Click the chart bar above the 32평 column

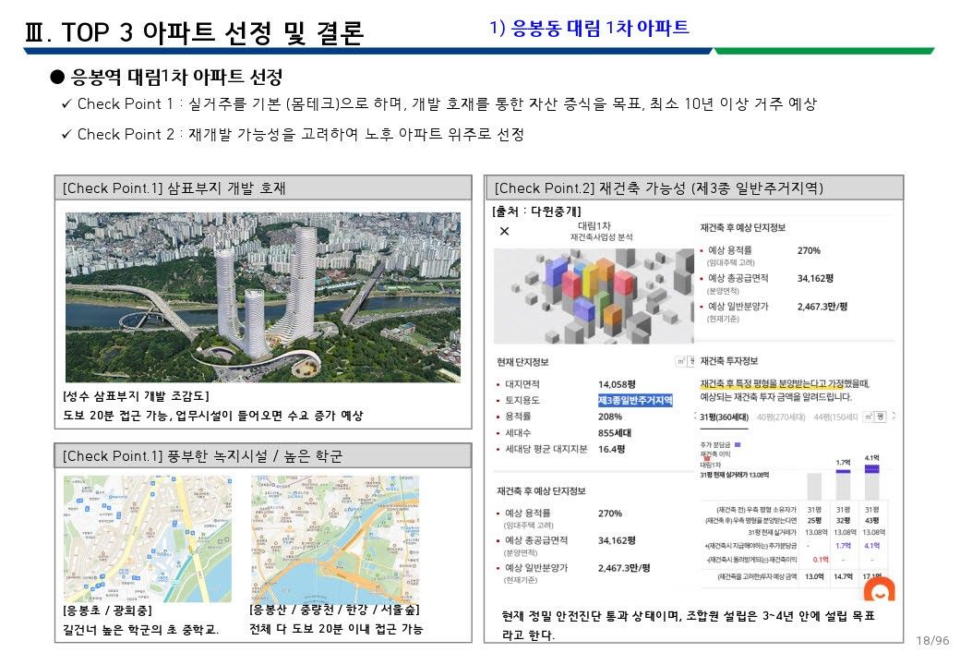[843, 484]
